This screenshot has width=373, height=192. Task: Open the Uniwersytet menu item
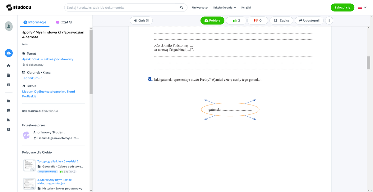click(200, 7)
